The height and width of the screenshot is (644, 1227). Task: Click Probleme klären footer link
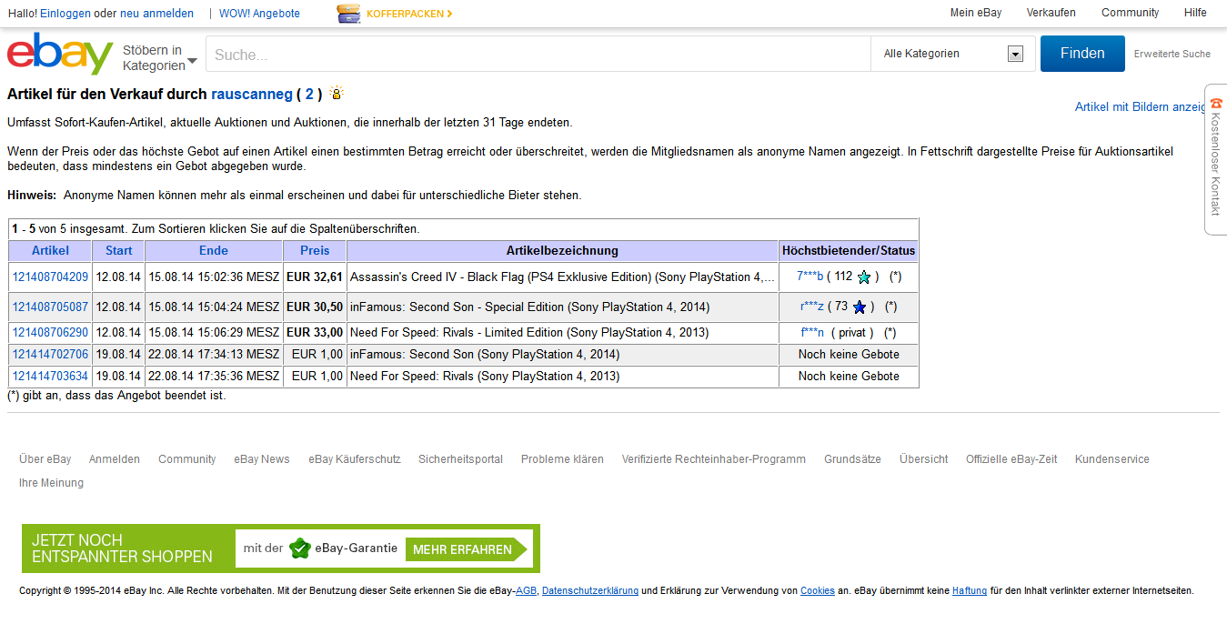(x=562, y=459)
